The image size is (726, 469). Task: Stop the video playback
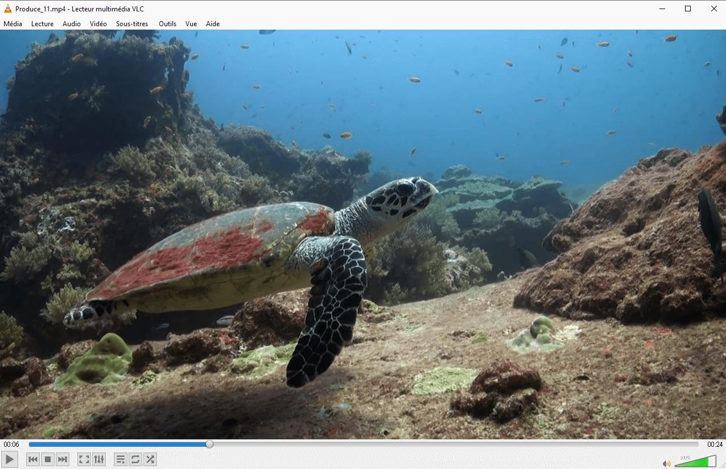pyautogui.click(x=48, y=459)
